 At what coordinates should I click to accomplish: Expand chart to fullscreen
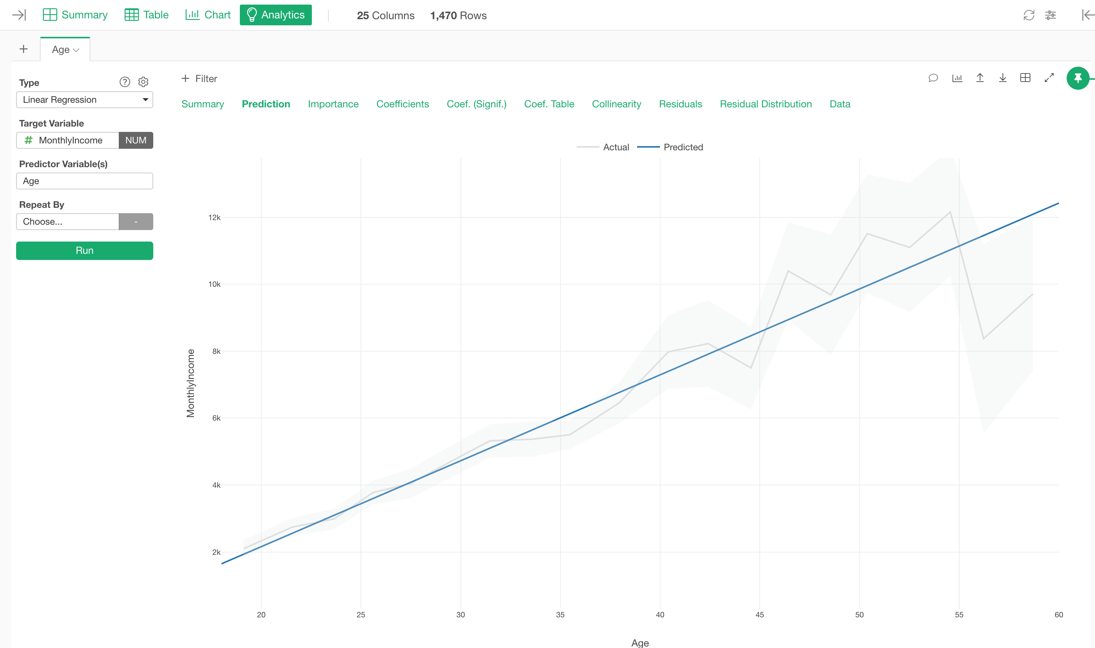pyautogui.click(x=1049, y=78)
